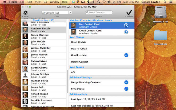Click Donald Lawton user name in menu bar
The width and height of the screenshot is (176, 110).
point(151,2)
